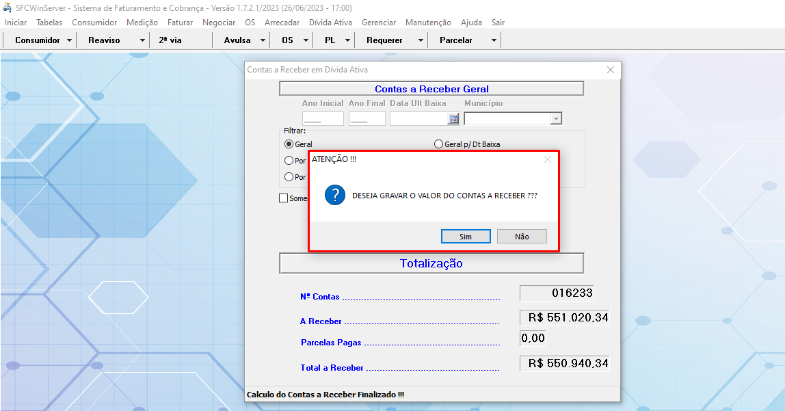
Task: Open the Manutenção menu
Action: [x=428, y=23]
